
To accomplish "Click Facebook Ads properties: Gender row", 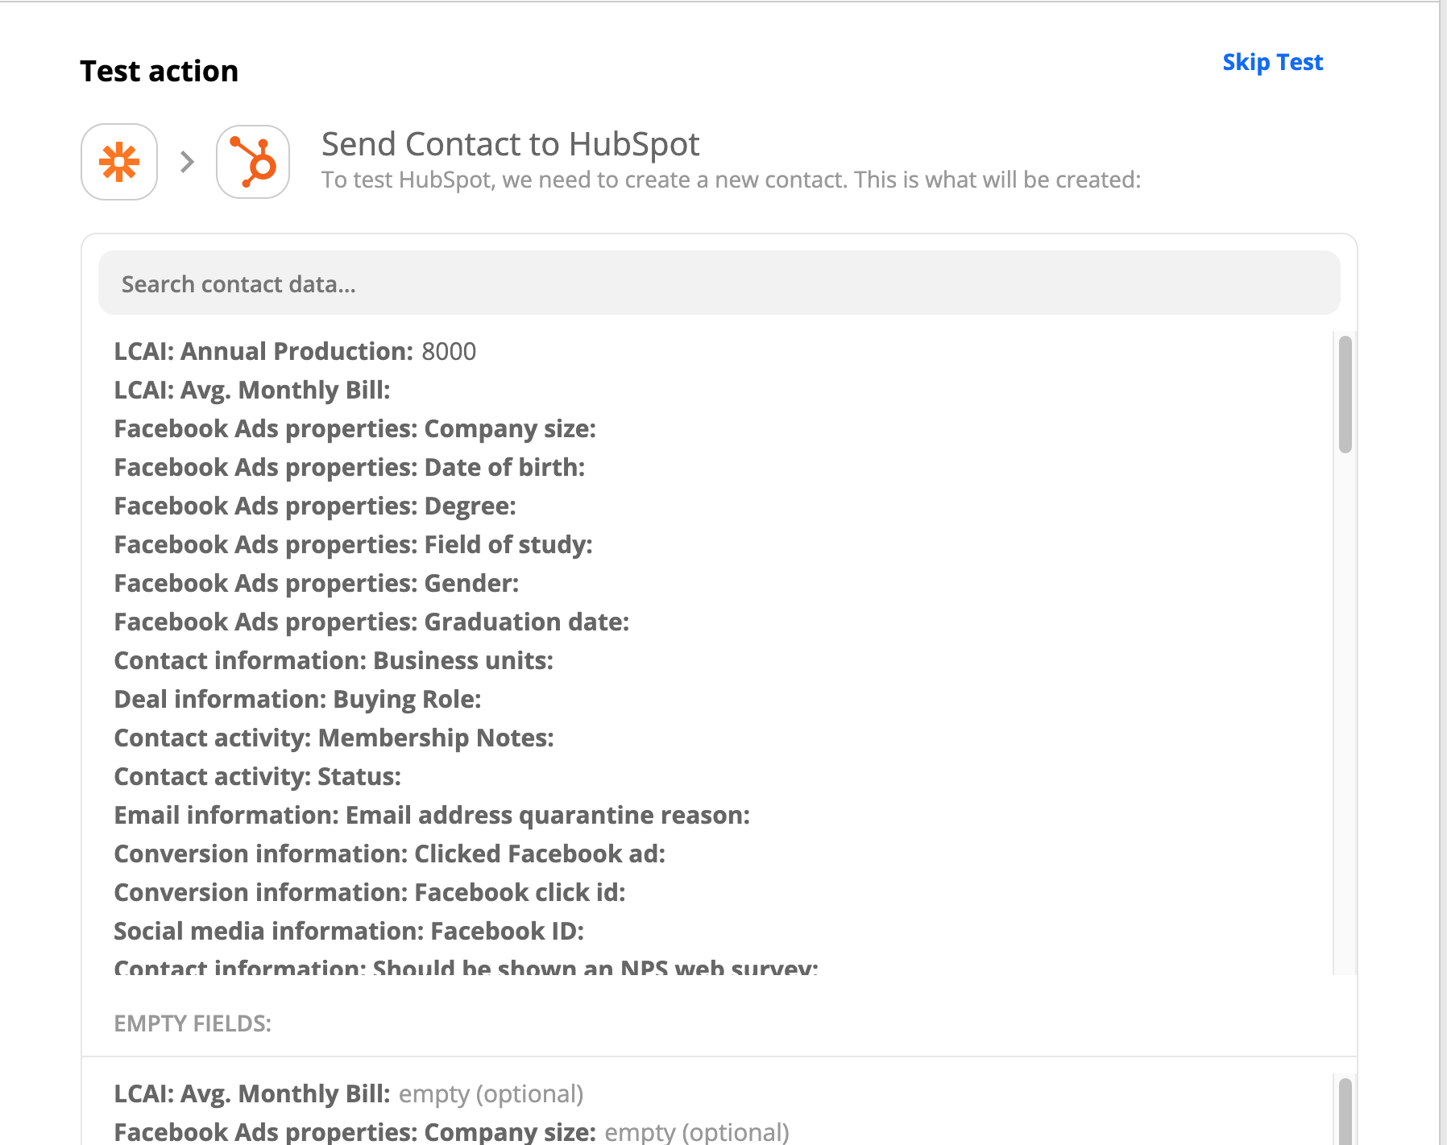I will pyautogui.click(x=317, y=583).
